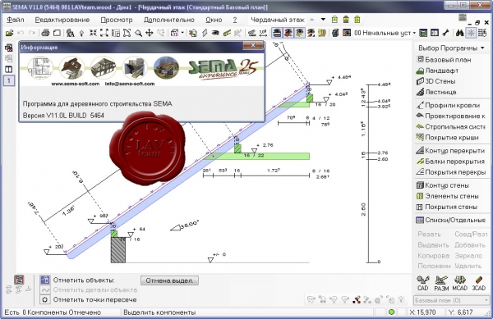Click the 'Отмена выдел.' button

point(169,280)
